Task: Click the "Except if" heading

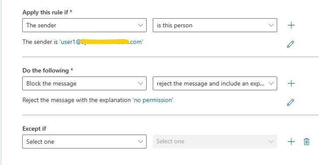Action: coord(34,129)
